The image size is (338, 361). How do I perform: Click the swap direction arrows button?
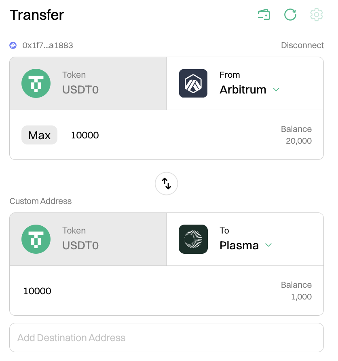(167, 184)
